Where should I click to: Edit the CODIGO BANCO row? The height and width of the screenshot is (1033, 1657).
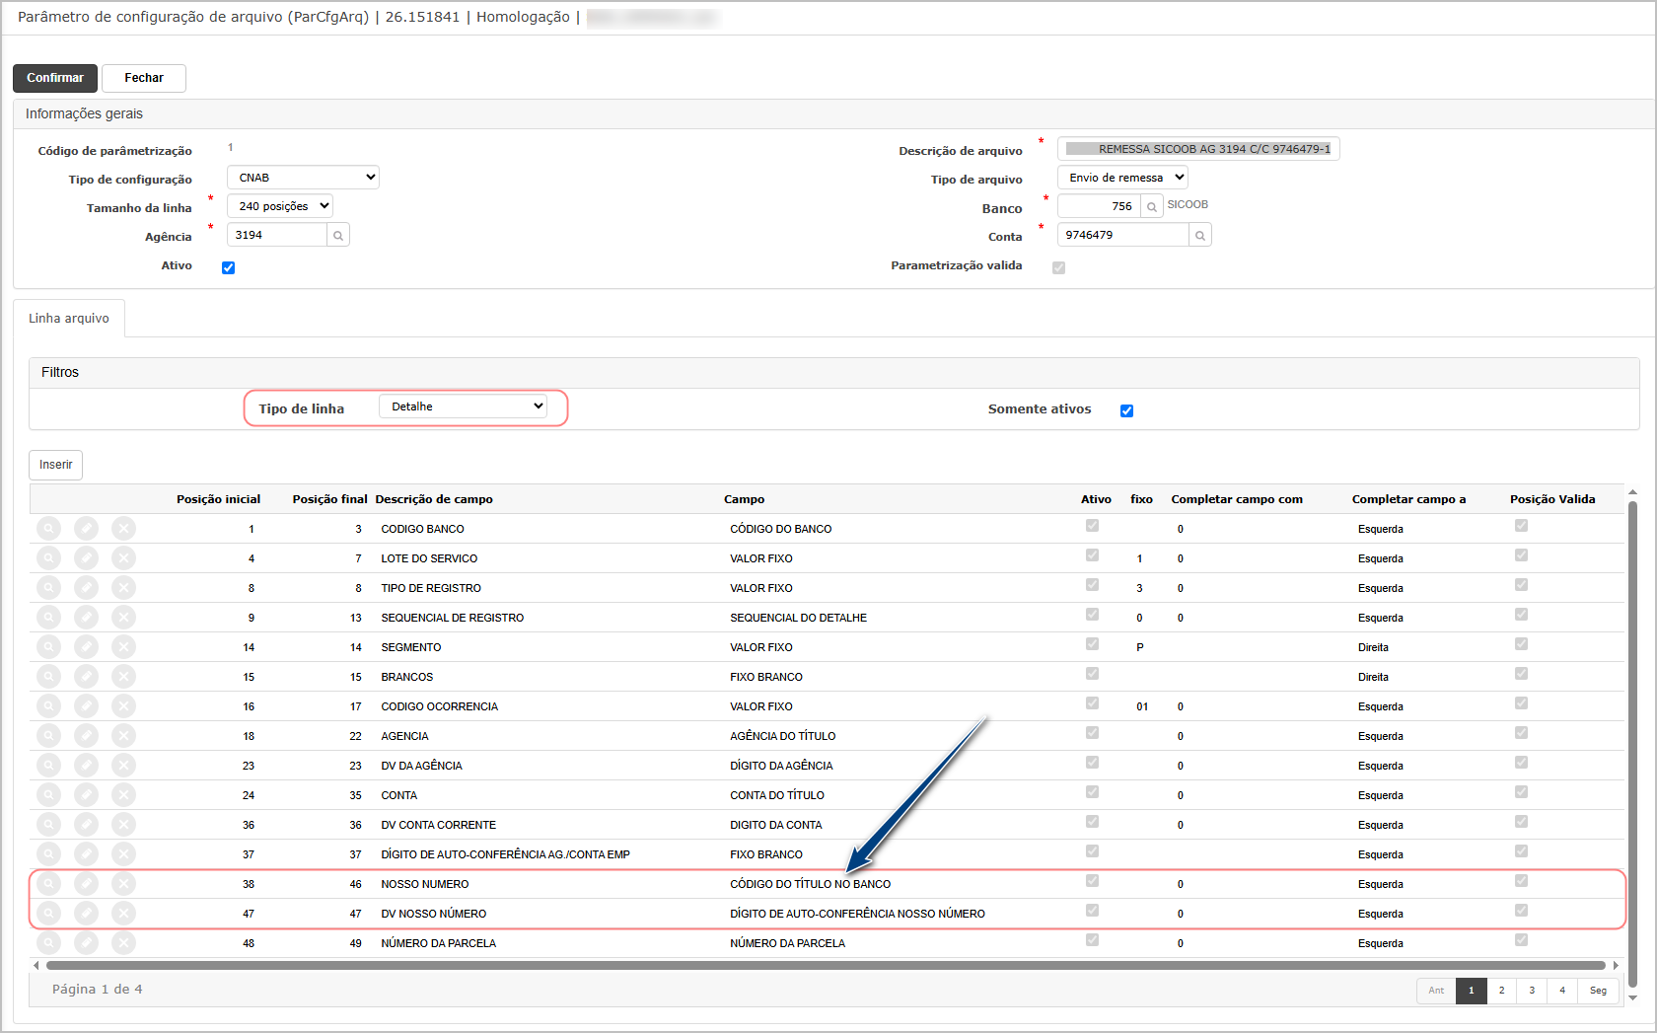coord(87,529)
